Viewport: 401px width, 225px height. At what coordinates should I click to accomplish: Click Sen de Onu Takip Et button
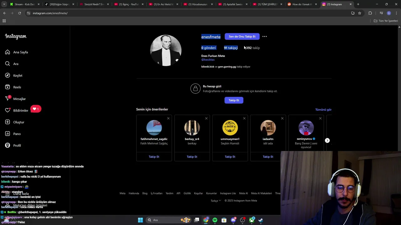[x=242, y=37]
